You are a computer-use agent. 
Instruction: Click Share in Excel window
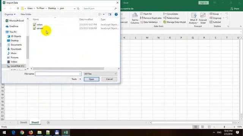click(235, 9)
